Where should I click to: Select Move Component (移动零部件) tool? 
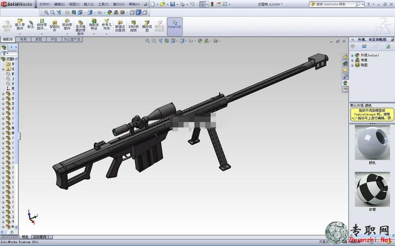pyautogui.click(x=67, y=25)
